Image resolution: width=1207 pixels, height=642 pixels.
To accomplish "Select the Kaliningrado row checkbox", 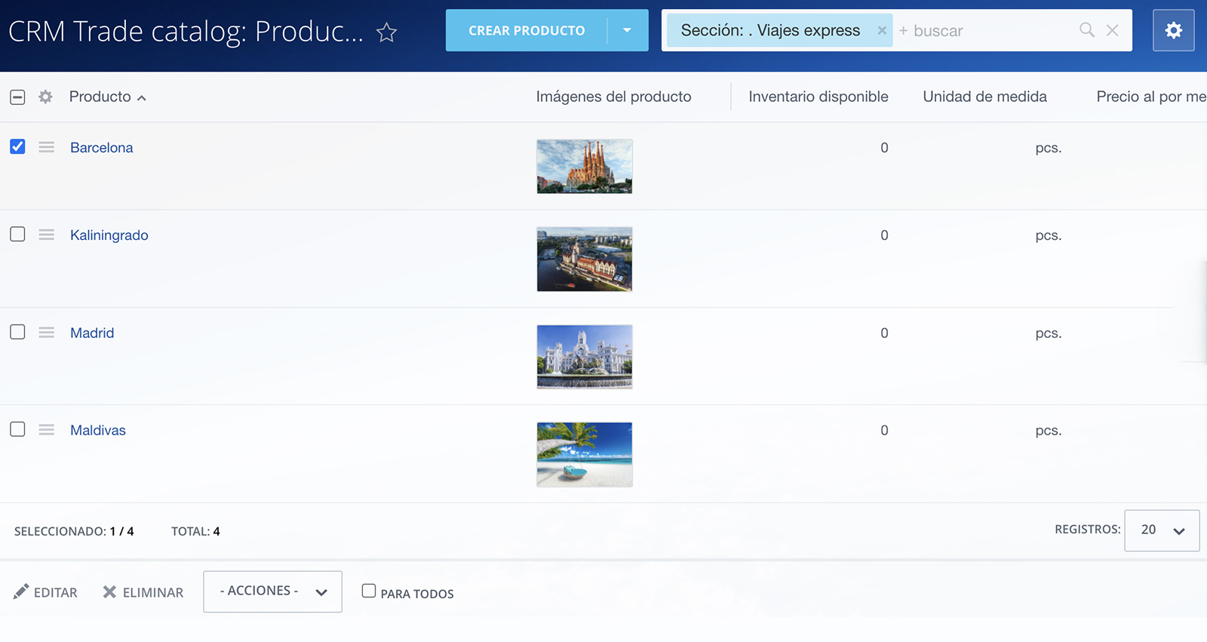I will 17,235.
